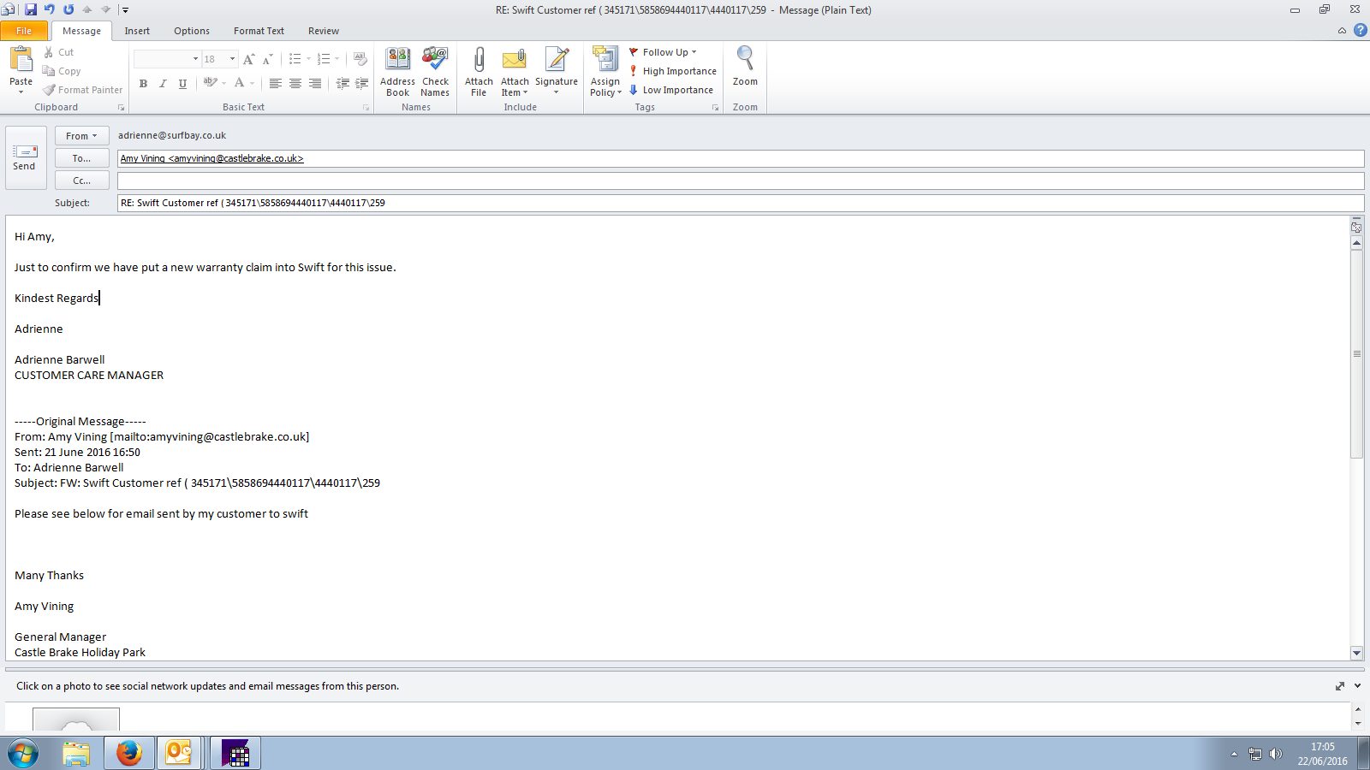Toggle bold formatting
The height and width of the screenshot is (770, 1370).
coord(143,83)
